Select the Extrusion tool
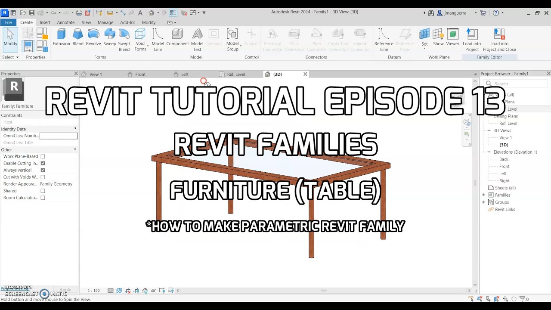The image size is (551, 310). [61, 37]
